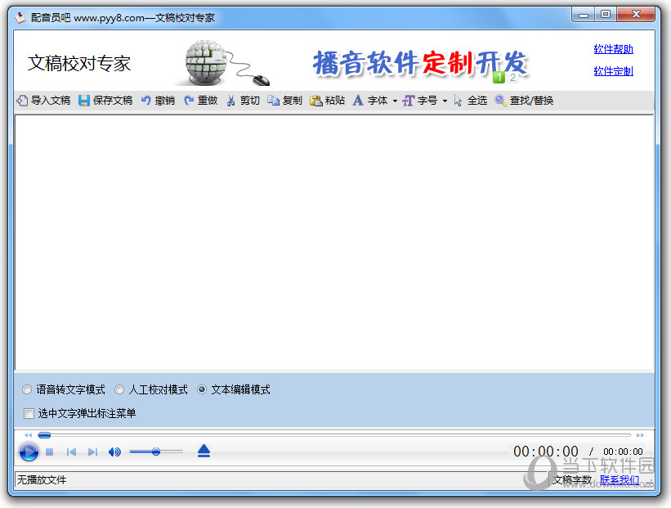This screenshot has height=508, width=671.
Task: Rewind with the double-left arrow icon
Action: tap(29, 435)
